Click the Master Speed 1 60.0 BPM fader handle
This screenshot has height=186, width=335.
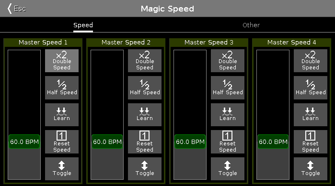tap(24, 142)
